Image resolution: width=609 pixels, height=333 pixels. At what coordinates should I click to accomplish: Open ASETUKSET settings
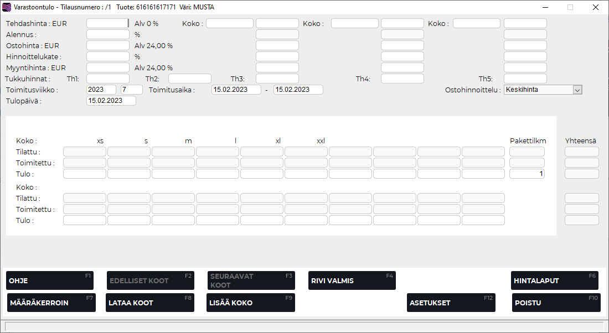tap(451, 303)
